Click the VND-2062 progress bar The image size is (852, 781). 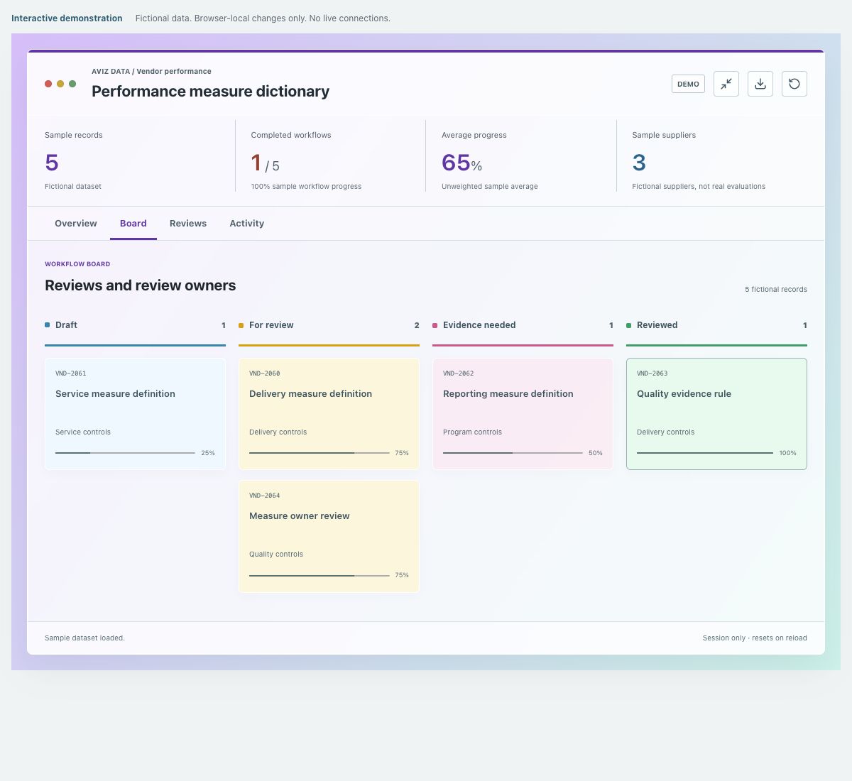[x=513, y=452]
